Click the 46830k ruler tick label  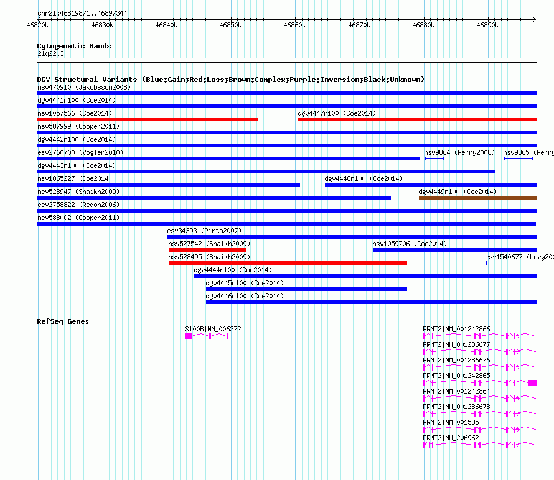[x=102, y=25]
